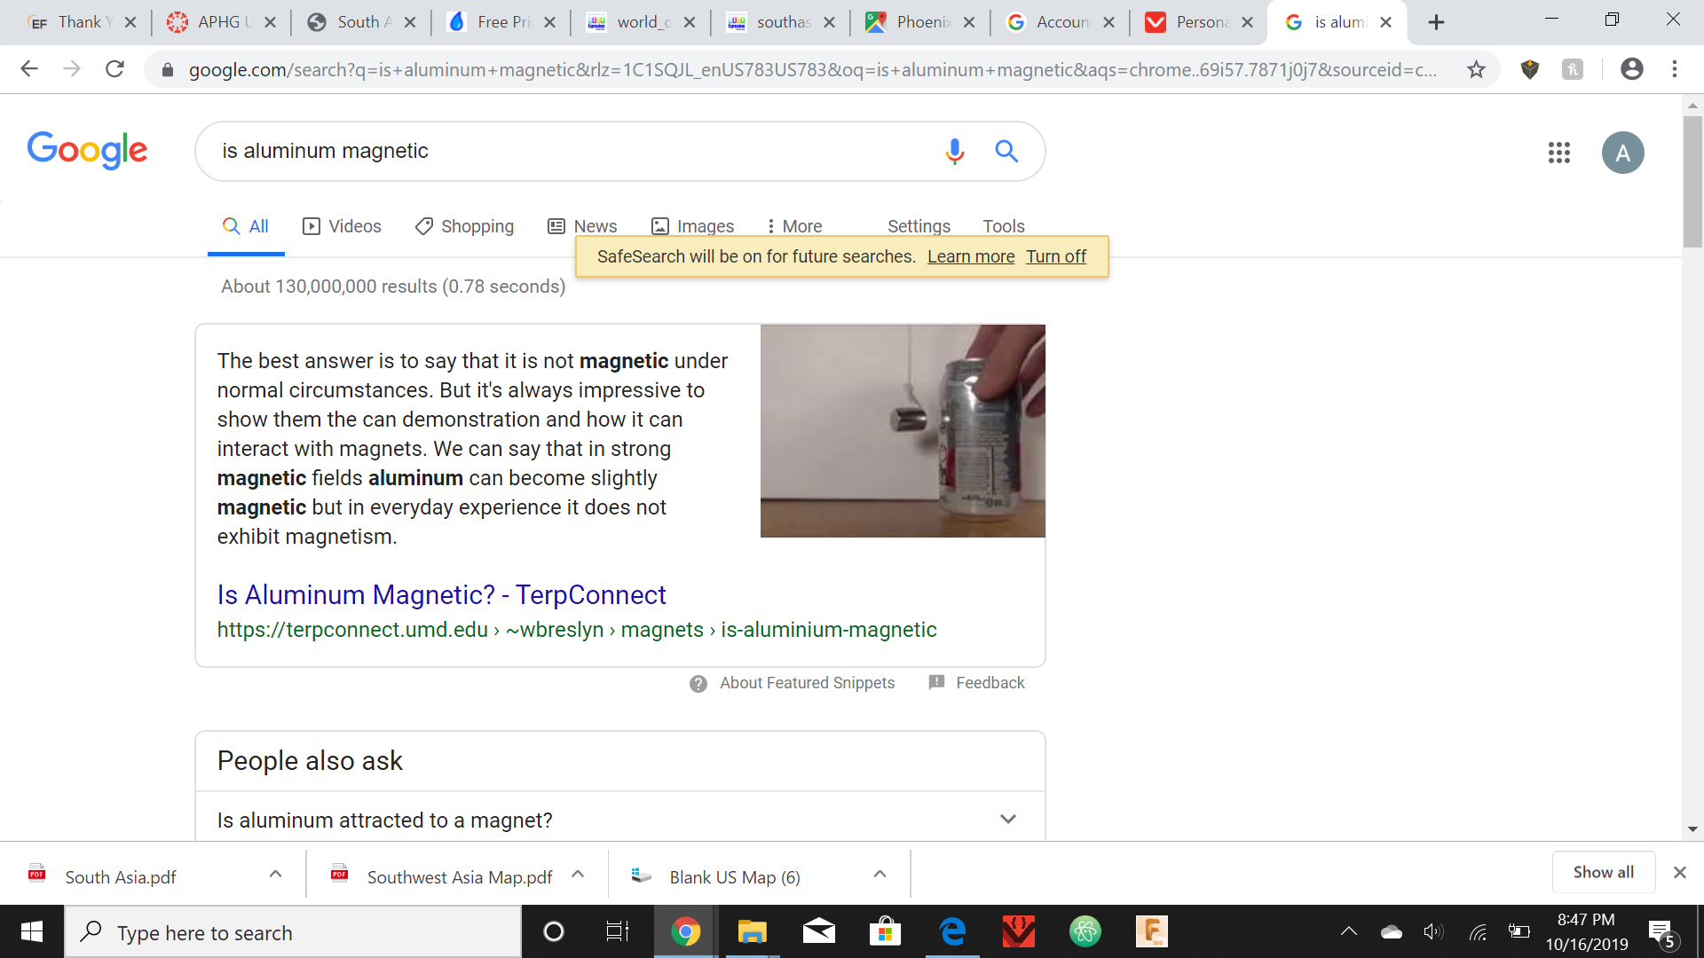The width and height of the screenshot is (1704, 958).
Task: Open the Google apps grid
Action: (x=1558, y=153)
